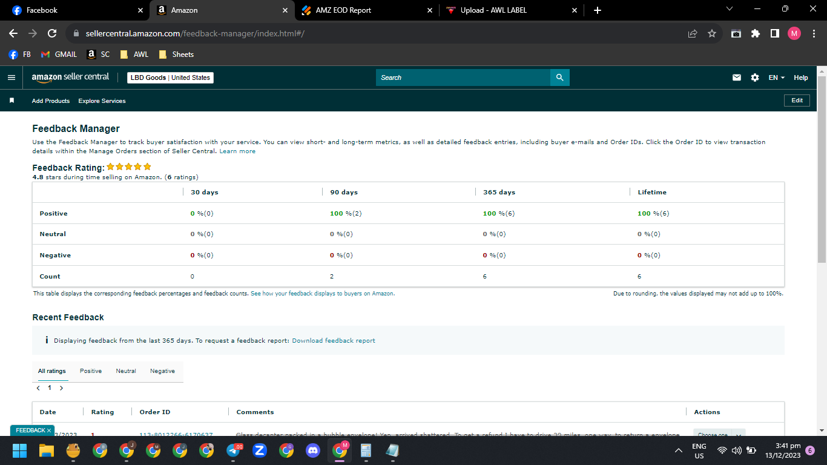Go to previous feedback page arrow
Image resolution: width=827 pixels, height=465 pixels.
click(x=38, y=387)
